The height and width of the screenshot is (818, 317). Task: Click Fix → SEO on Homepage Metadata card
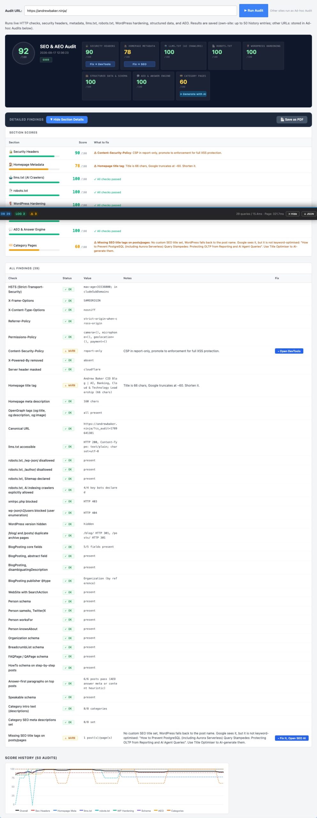point(140,64)
